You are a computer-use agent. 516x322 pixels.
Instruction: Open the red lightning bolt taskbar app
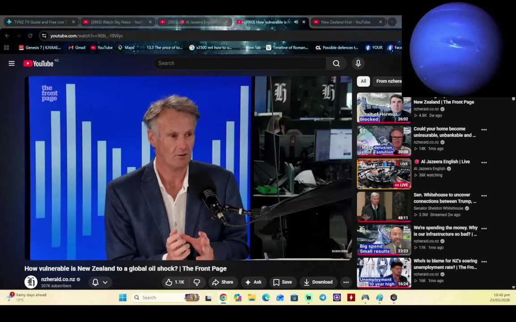[351, 298]
